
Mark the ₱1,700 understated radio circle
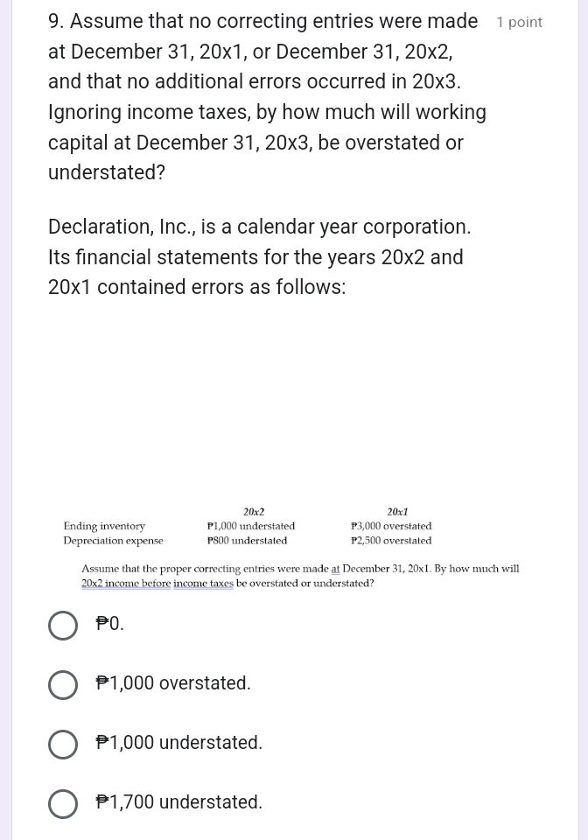[x=63, y=803]
